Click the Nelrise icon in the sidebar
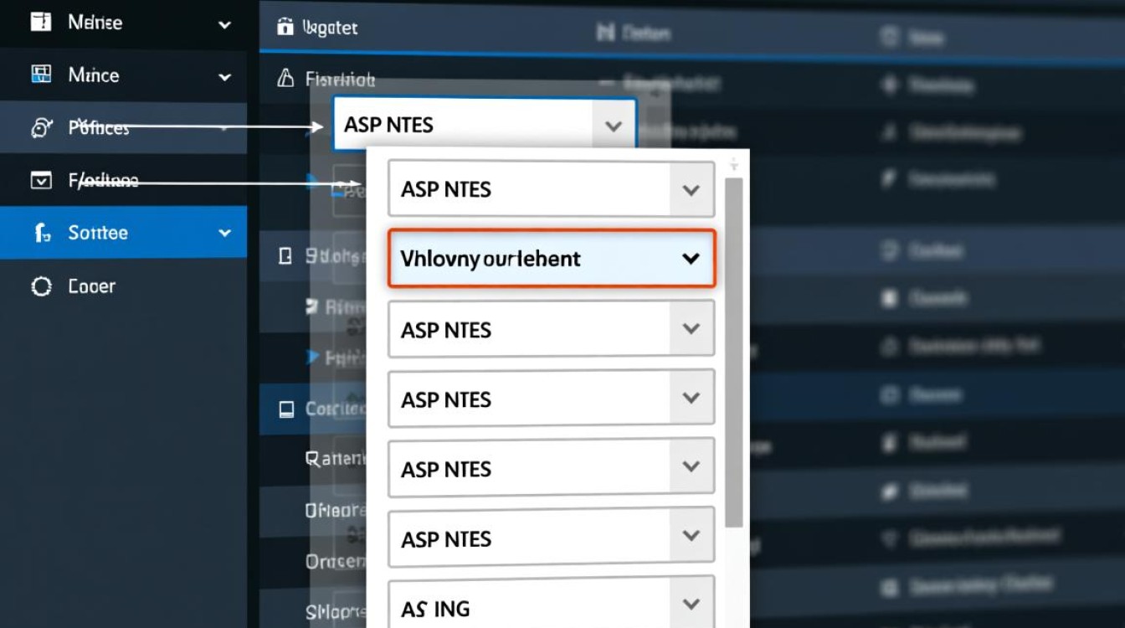 click(40, 23)
